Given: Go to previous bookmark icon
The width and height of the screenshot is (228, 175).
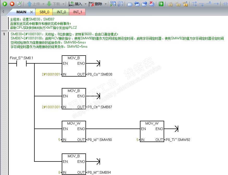Looking at the screenshot, I should click(x=137, y=4).
